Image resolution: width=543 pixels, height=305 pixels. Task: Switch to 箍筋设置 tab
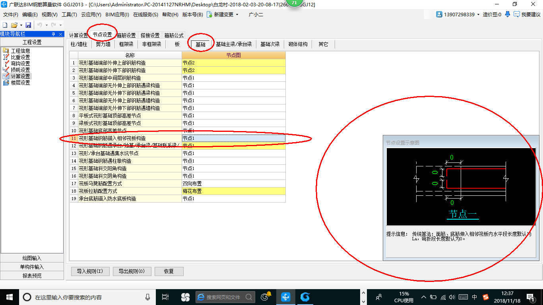[x=126, y=35]
